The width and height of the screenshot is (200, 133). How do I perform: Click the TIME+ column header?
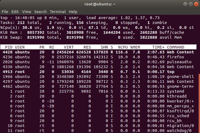point(158,47)
